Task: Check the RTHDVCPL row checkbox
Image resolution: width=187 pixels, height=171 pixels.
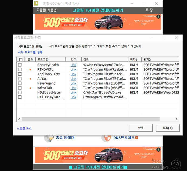Action: [x=20, y=69]
